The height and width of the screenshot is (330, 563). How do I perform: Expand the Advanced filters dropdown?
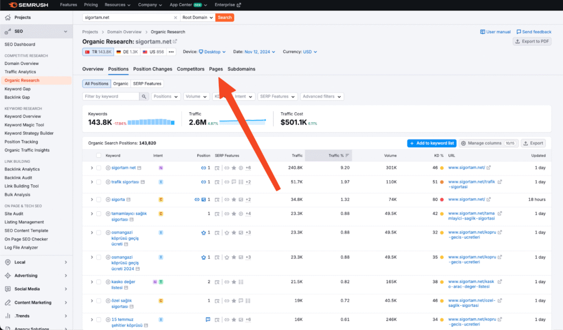(322, 96)
